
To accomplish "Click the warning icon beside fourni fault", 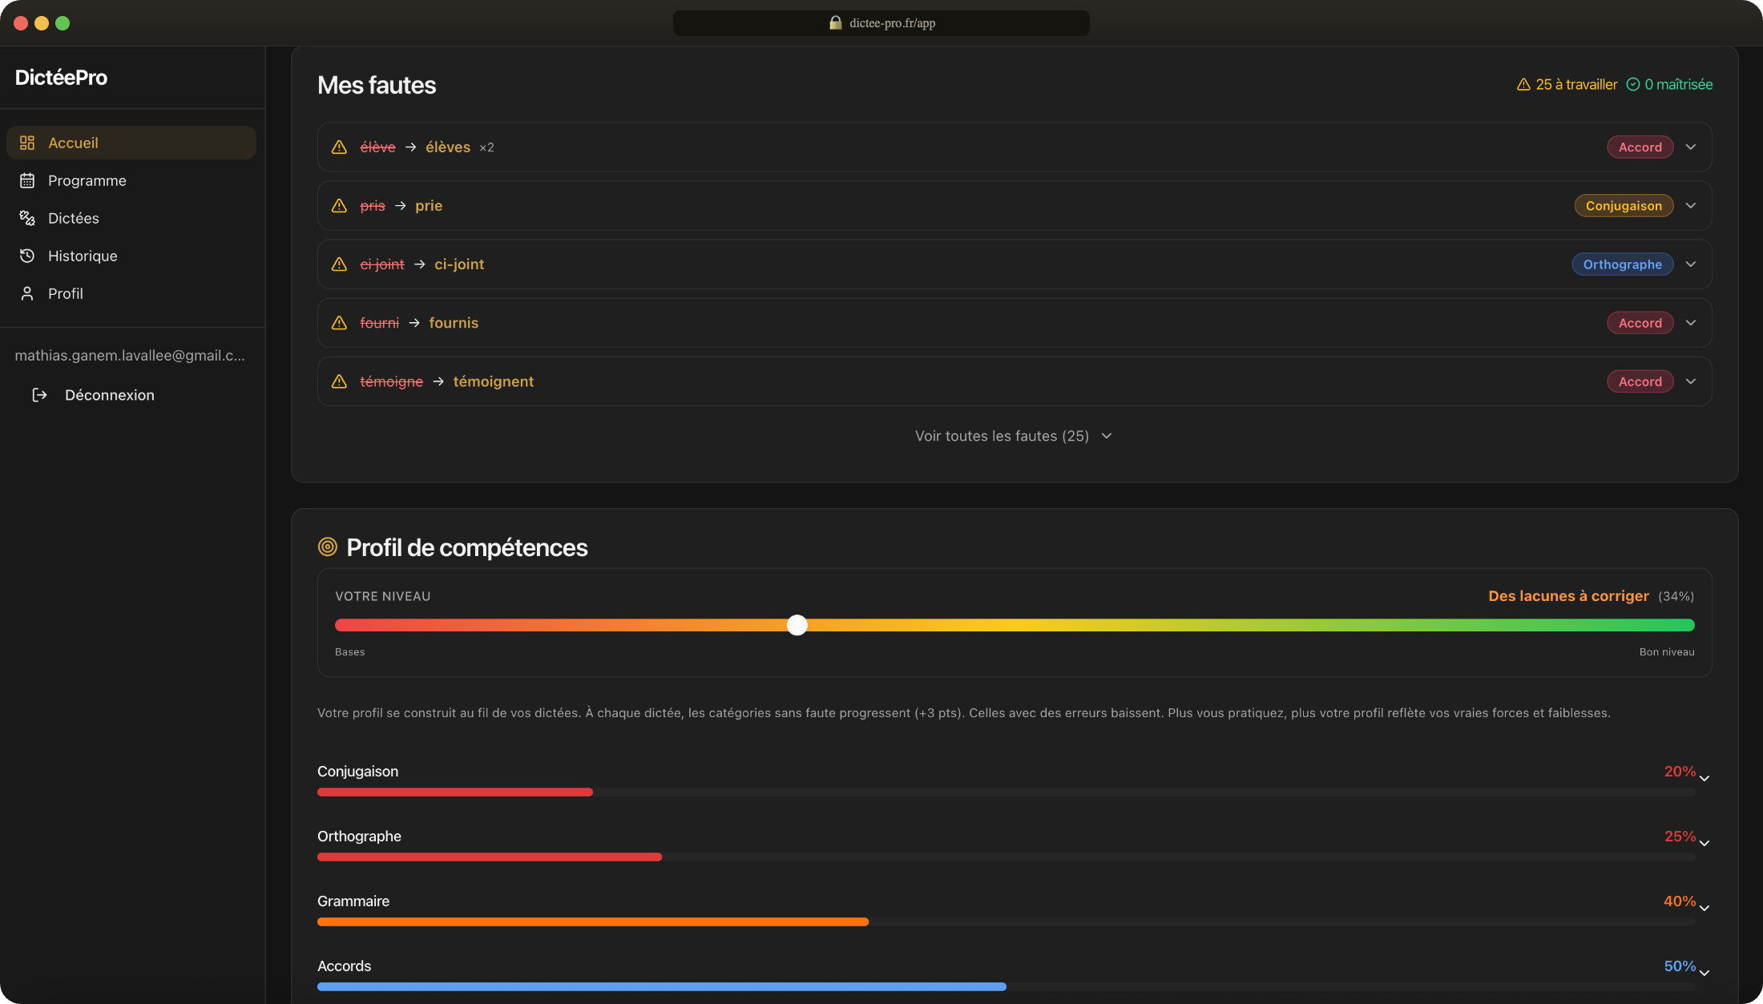I will [x=339, y=323].
